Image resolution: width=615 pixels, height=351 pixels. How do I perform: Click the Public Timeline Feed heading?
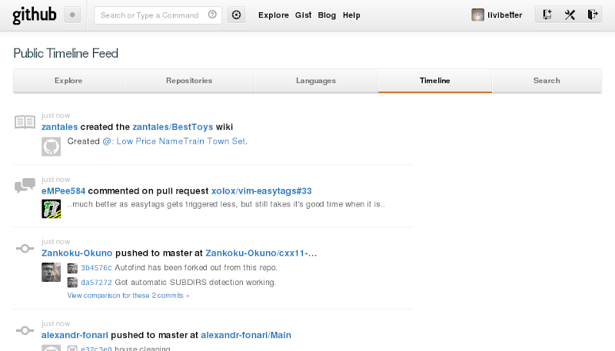click(65, 53)
